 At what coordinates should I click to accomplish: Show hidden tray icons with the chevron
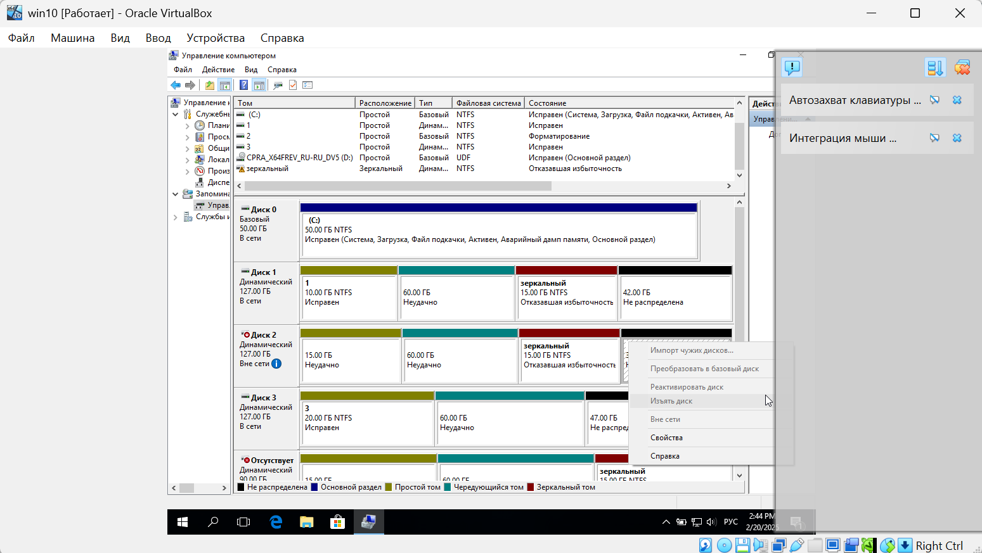[x=666, y=522]
